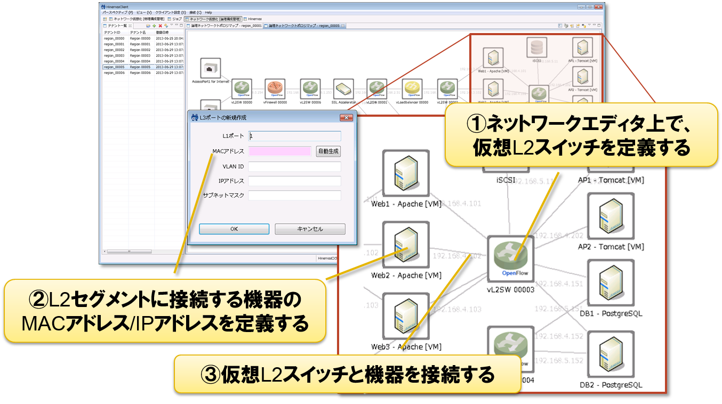Open the tenant list view menu triangle

(x=172, y=25)
